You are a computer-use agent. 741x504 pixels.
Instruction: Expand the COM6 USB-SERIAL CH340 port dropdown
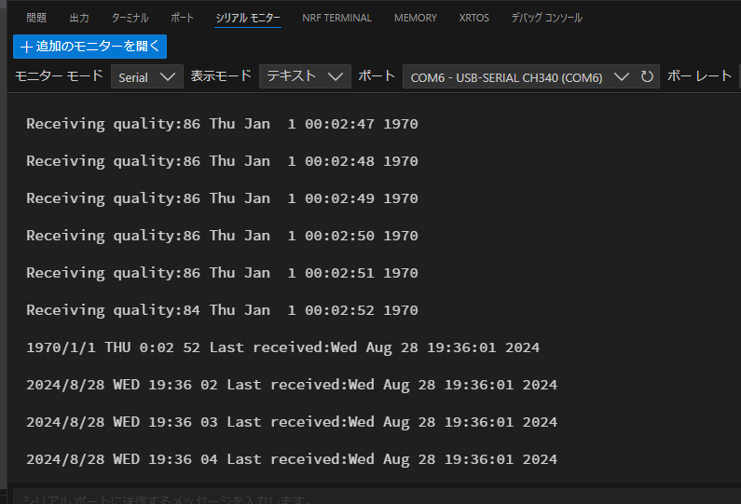pos(519,77)
